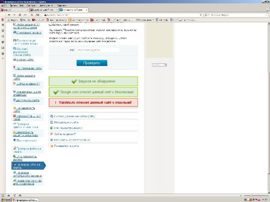The width and height of the screenshot is (270, 202).
Task: Expand the Посещаемость сайта result row
Action: [93, 146]
